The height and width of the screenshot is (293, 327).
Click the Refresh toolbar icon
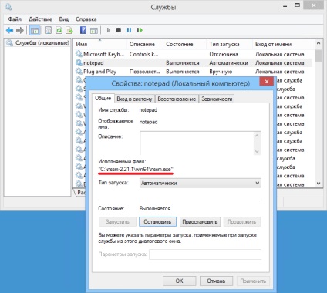(x=59, y=30)
